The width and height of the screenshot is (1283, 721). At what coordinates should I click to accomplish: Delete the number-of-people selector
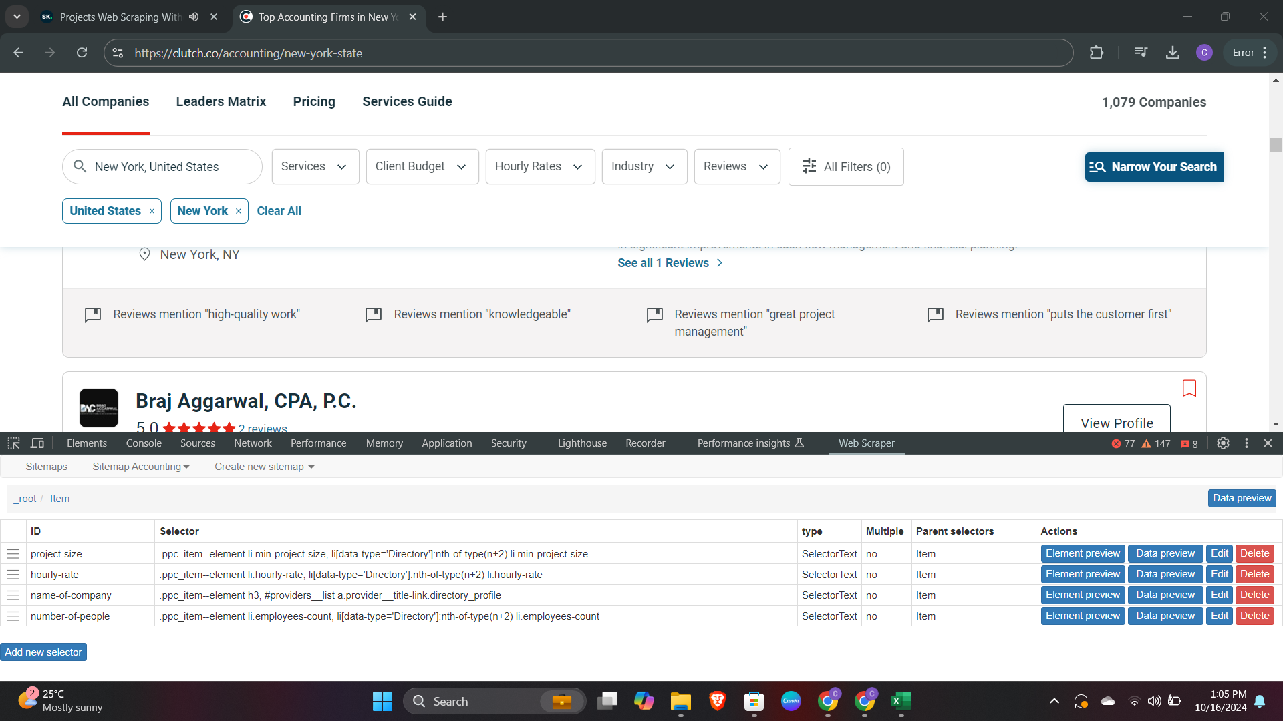point(1254,616)
